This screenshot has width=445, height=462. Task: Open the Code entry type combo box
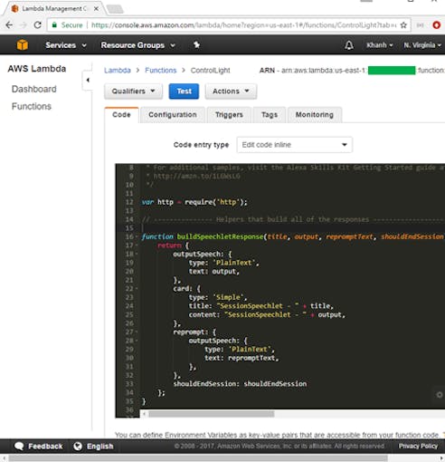pyautogui.click(x=294, y=145)
